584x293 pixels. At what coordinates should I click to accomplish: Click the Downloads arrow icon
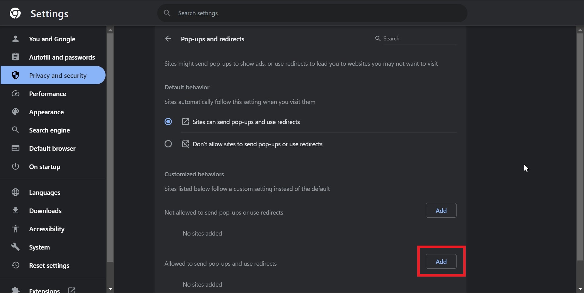tap(16, 210)
